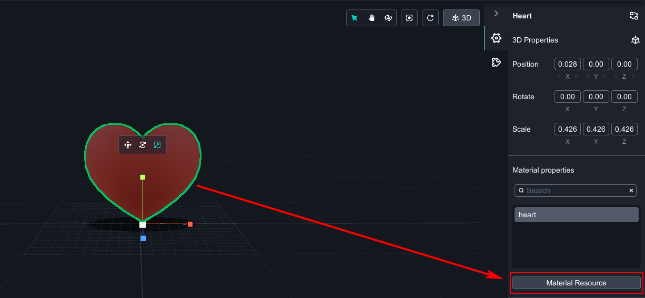Screen dimensions: 645x298
Task: Click the replace icon beside Heart title
Action: click(x=633, y=16)
